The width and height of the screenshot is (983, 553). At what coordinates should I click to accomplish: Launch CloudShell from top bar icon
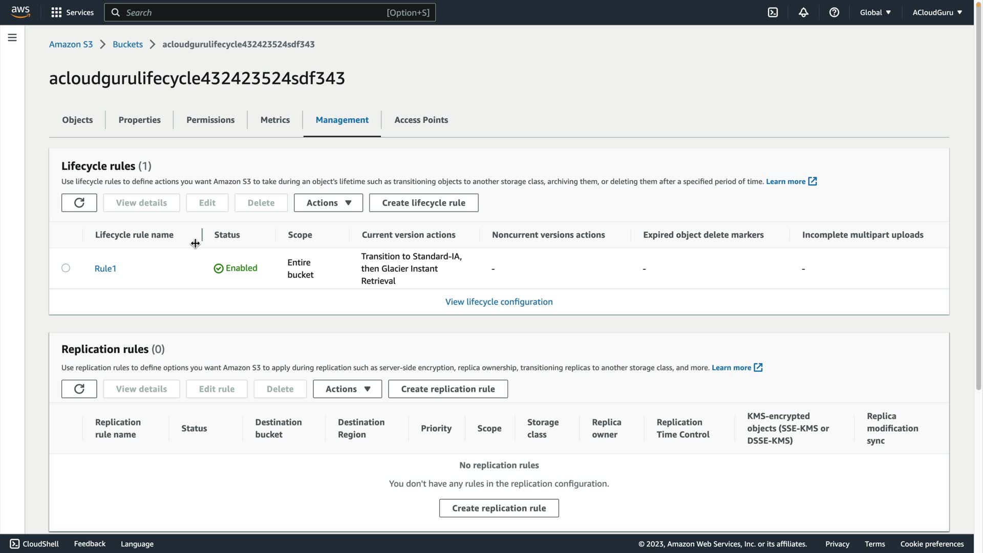[x=773, y=12]
